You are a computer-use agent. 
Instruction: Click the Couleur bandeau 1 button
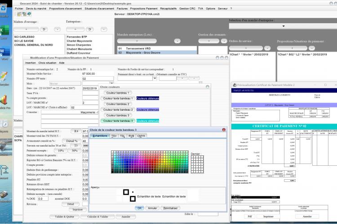[118, 93]
